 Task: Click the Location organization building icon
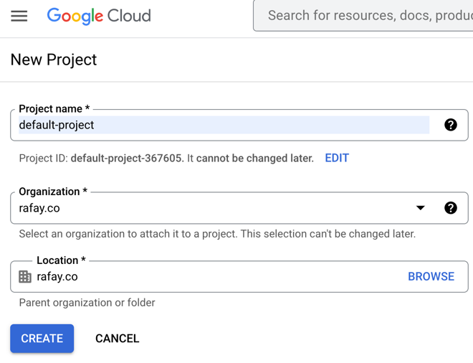coord(25,277)
